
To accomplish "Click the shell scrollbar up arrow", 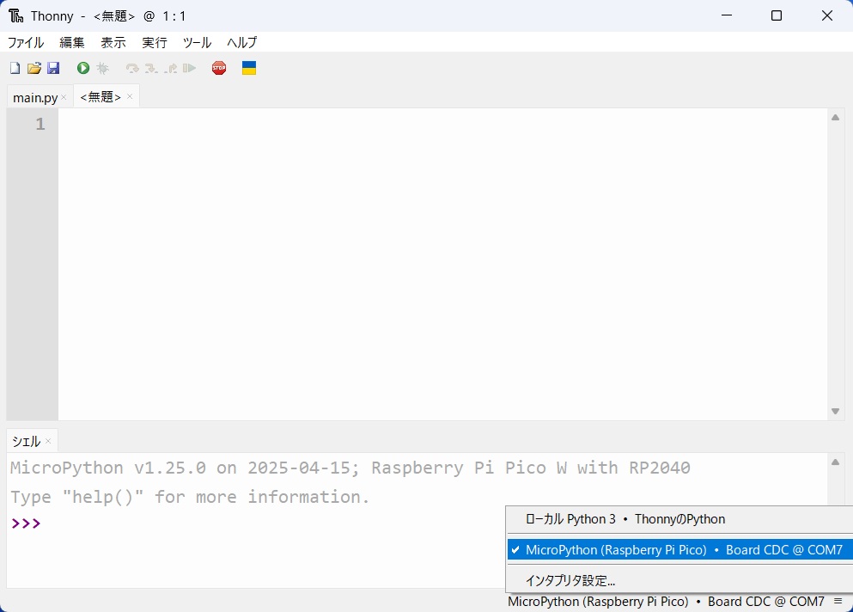I will coord(836,462).
